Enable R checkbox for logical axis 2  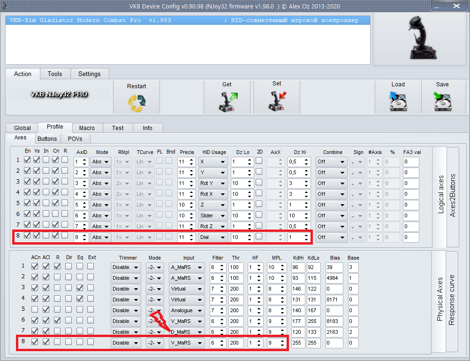65,170
